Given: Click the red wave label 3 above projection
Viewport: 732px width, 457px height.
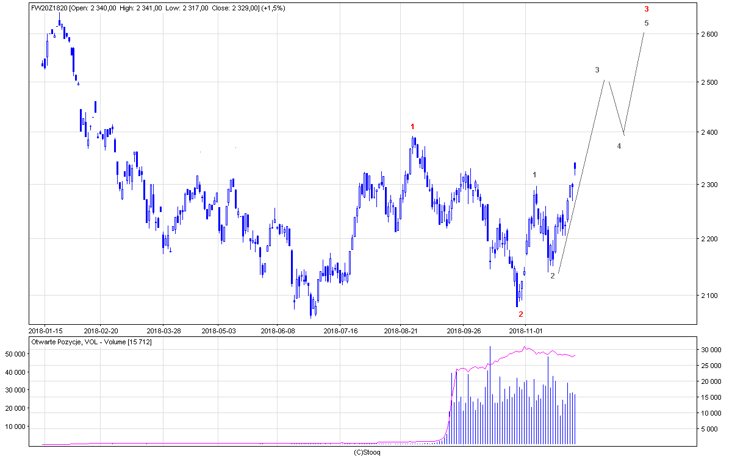Looking at the screenshot, I should coord(647,9).
